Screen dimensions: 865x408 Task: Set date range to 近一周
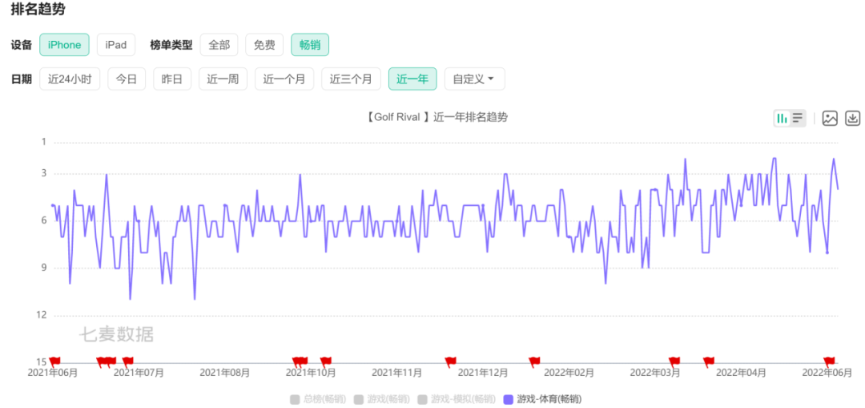click(223, 79)
